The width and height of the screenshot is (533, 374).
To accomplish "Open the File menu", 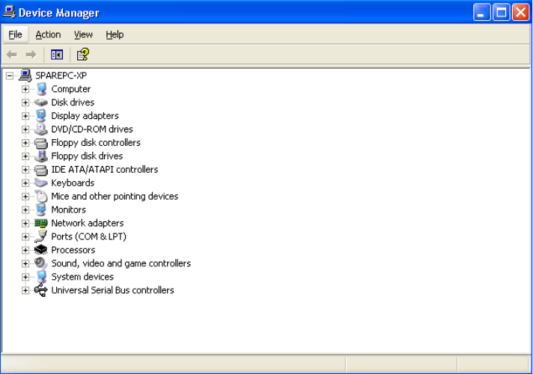I will (15, 34).
